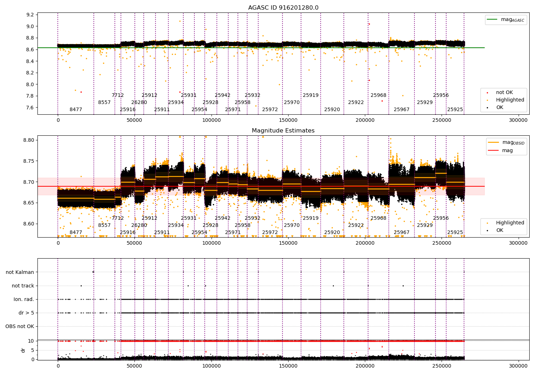Screen dimensions: 535x374
Task: Select OBSID label 25916 in top plot
Action: (128, 109)
